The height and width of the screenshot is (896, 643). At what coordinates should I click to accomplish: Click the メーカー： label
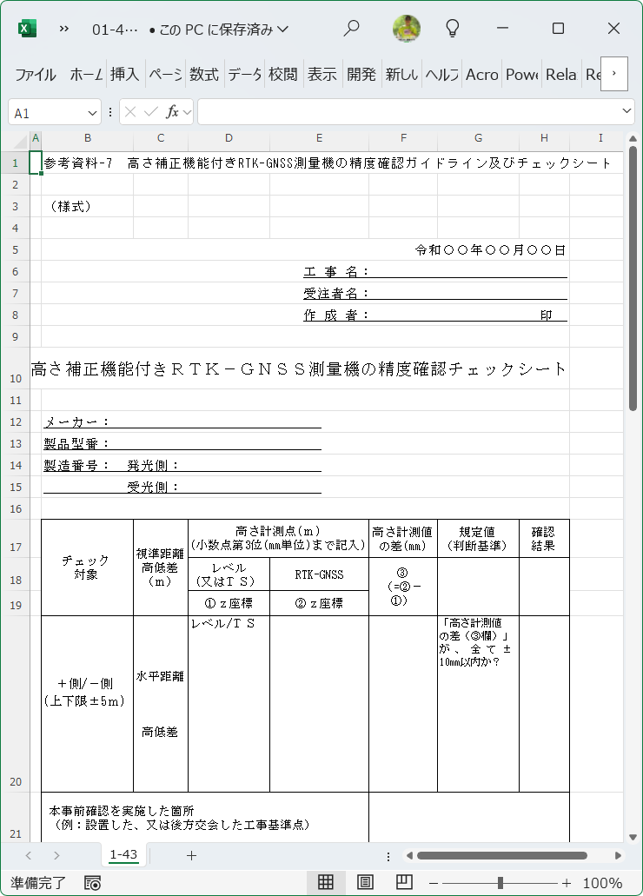click(x=76, y=421)
